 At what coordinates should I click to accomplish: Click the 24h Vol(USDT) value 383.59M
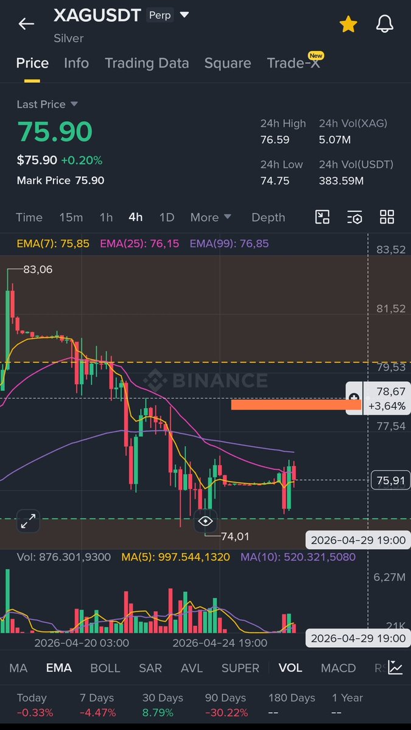[x=341, y=181]
